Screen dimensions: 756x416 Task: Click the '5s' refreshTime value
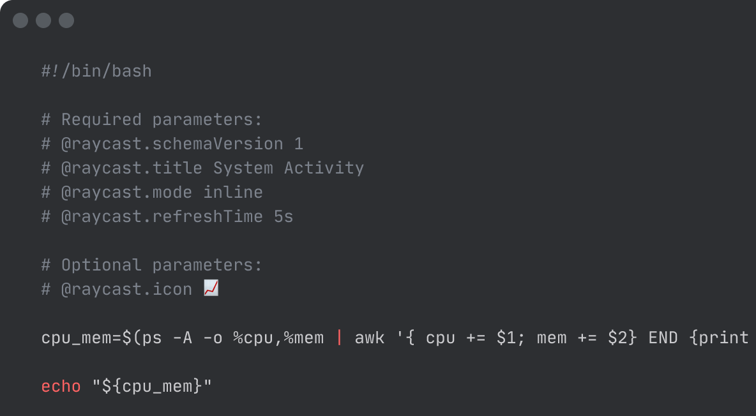pos(283,216)
